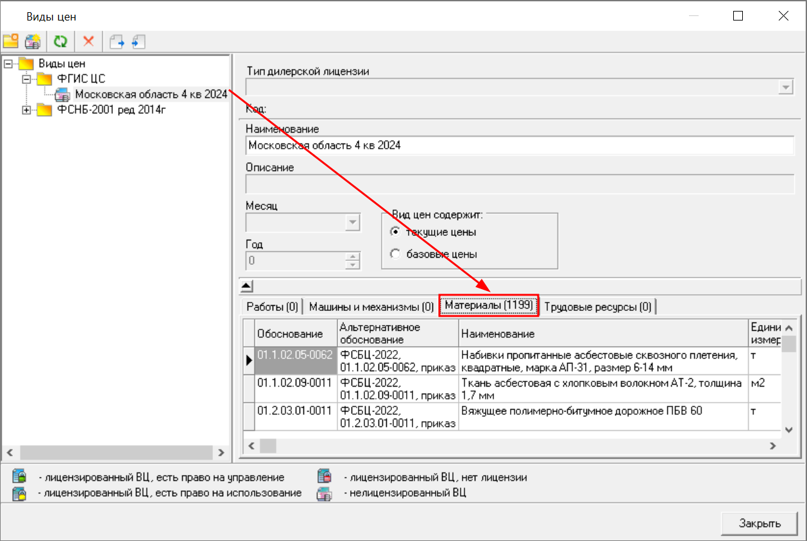Click the Год number field
This screenshot has height=541, width=807.
[x=296, y=261]
